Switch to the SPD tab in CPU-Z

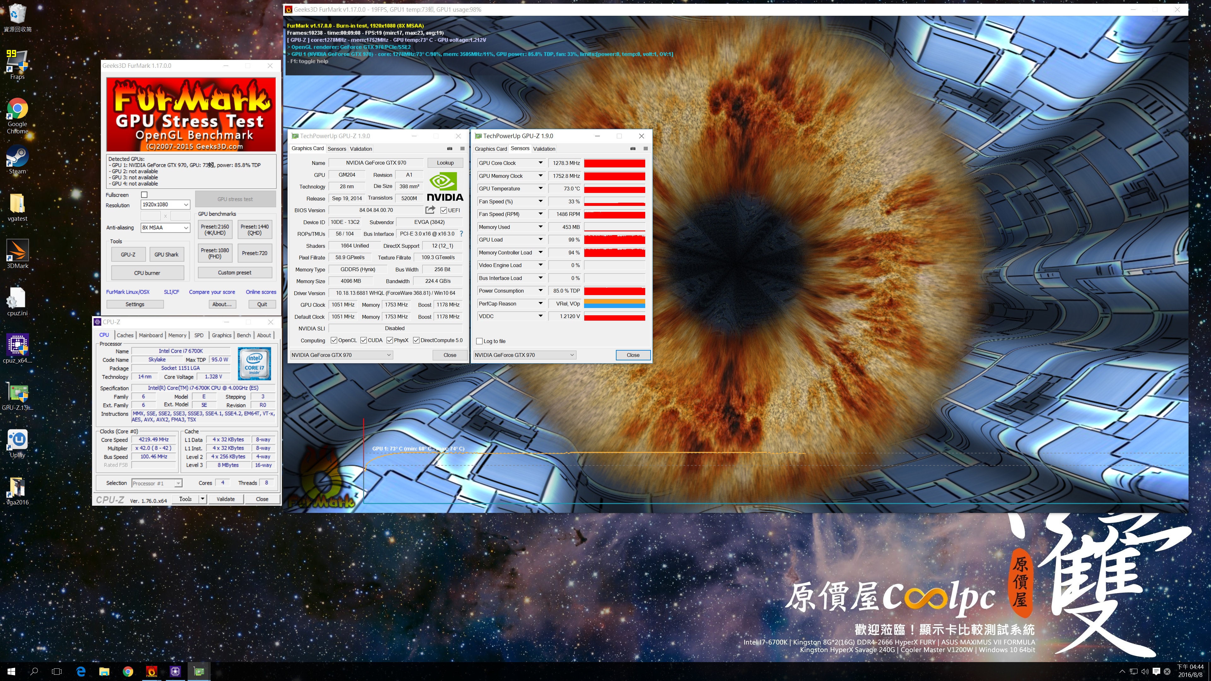click(x=199, y=335)
